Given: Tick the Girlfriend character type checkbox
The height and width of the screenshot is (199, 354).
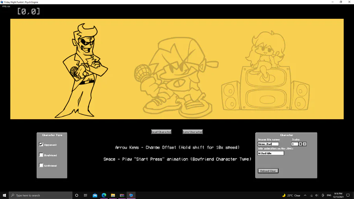Looking at the screenshot, I should (x=41, y=165).
